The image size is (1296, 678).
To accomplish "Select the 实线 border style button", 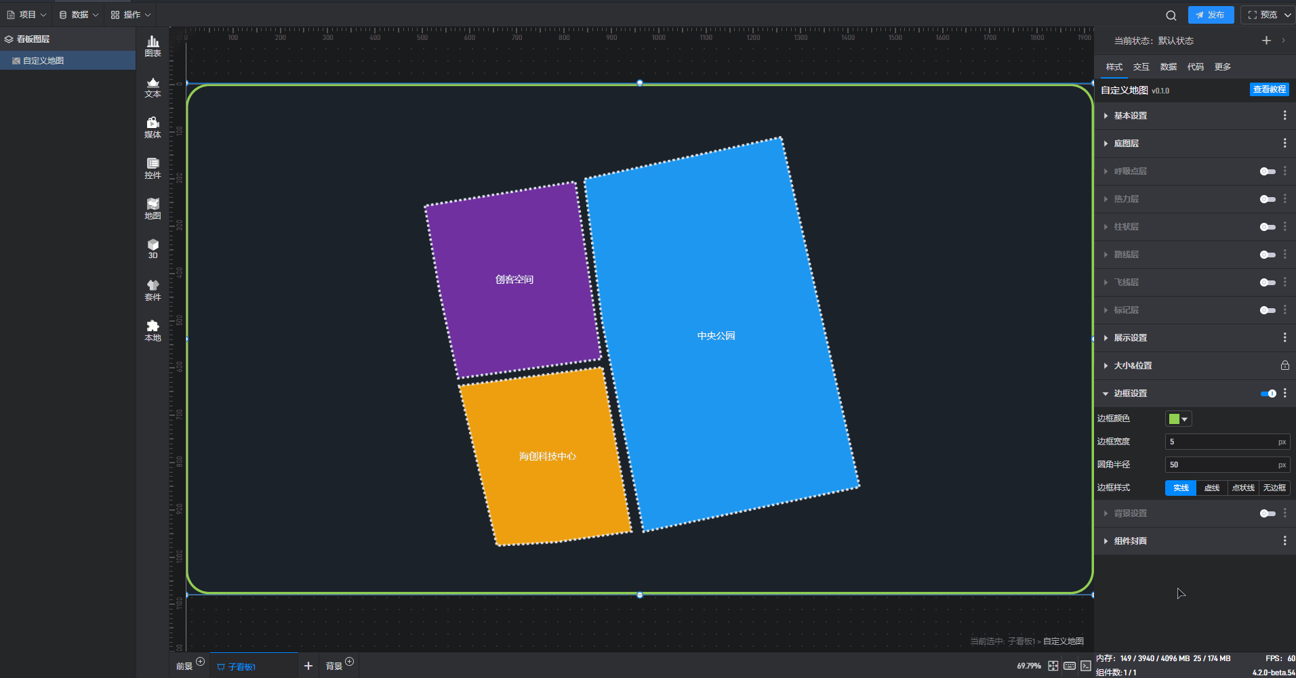I will pos(1181,488).
